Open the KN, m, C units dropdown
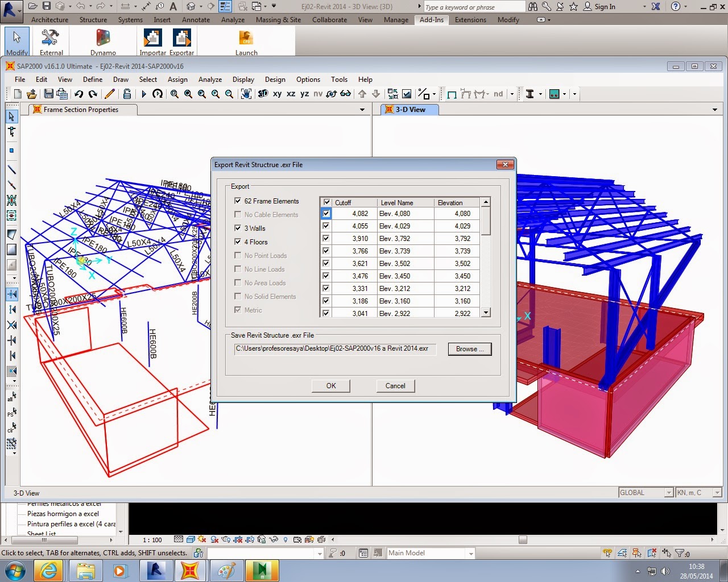 pos(717,493)
